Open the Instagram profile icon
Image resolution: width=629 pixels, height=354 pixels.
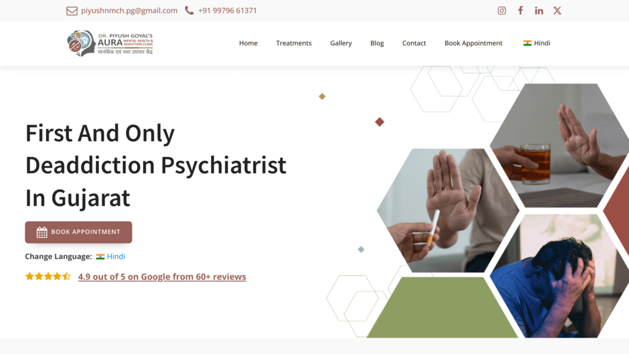point(501,11)
